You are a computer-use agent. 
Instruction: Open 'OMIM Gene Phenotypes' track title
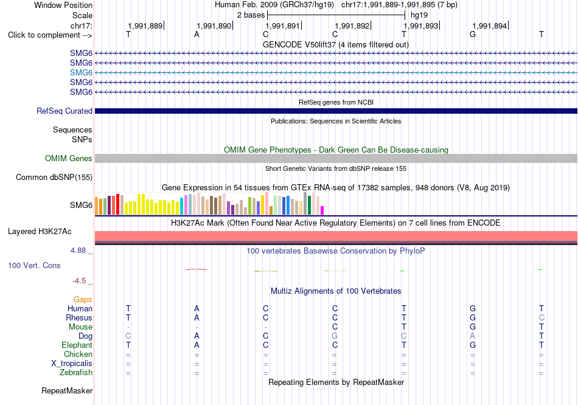point(336,150)
